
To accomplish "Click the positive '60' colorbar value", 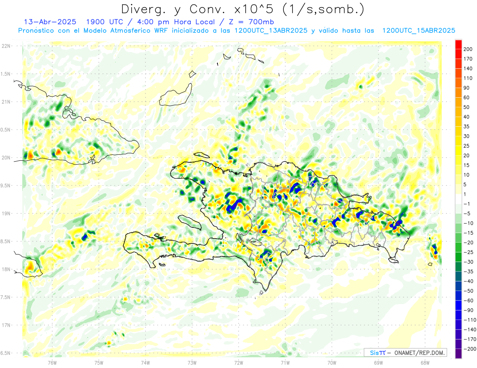I will tap(467, 98).
